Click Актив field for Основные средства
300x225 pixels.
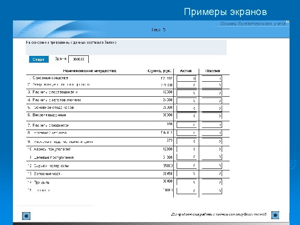pos(187,78)
